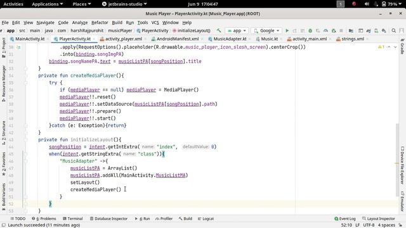Click the battery 79% indicator
Viewport: 406px width, 228px height.
pos(390,4)
